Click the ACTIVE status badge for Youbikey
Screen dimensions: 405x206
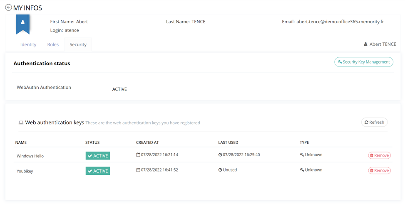tap(98, 171)
